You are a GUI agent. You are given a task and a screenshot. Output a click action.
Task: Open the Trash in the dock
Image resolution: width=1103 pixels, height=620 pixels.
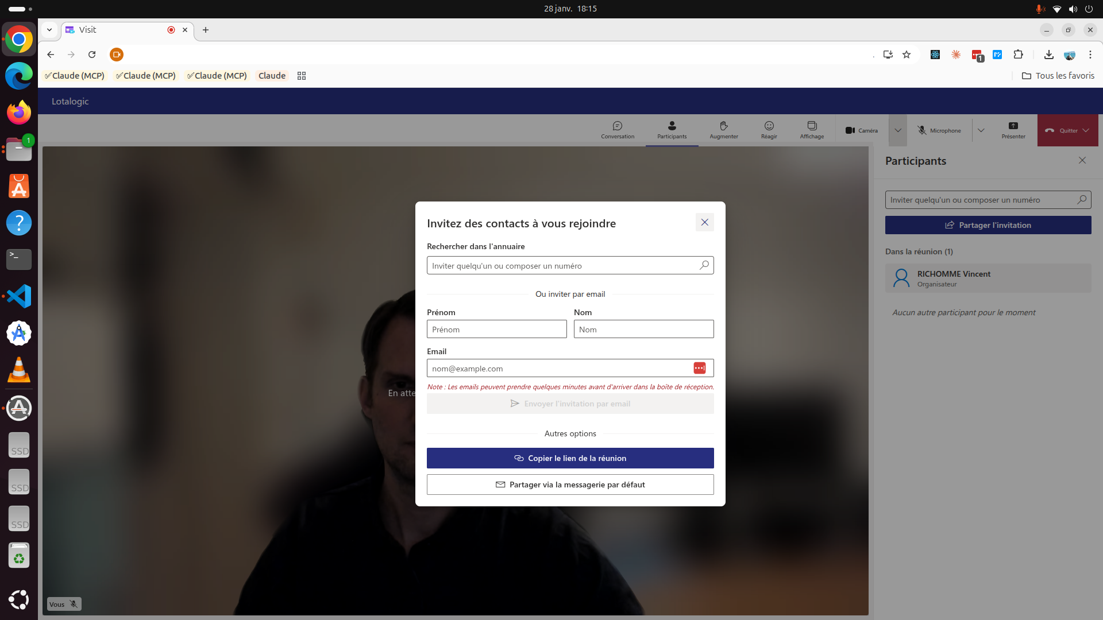(x=19, y=556)
